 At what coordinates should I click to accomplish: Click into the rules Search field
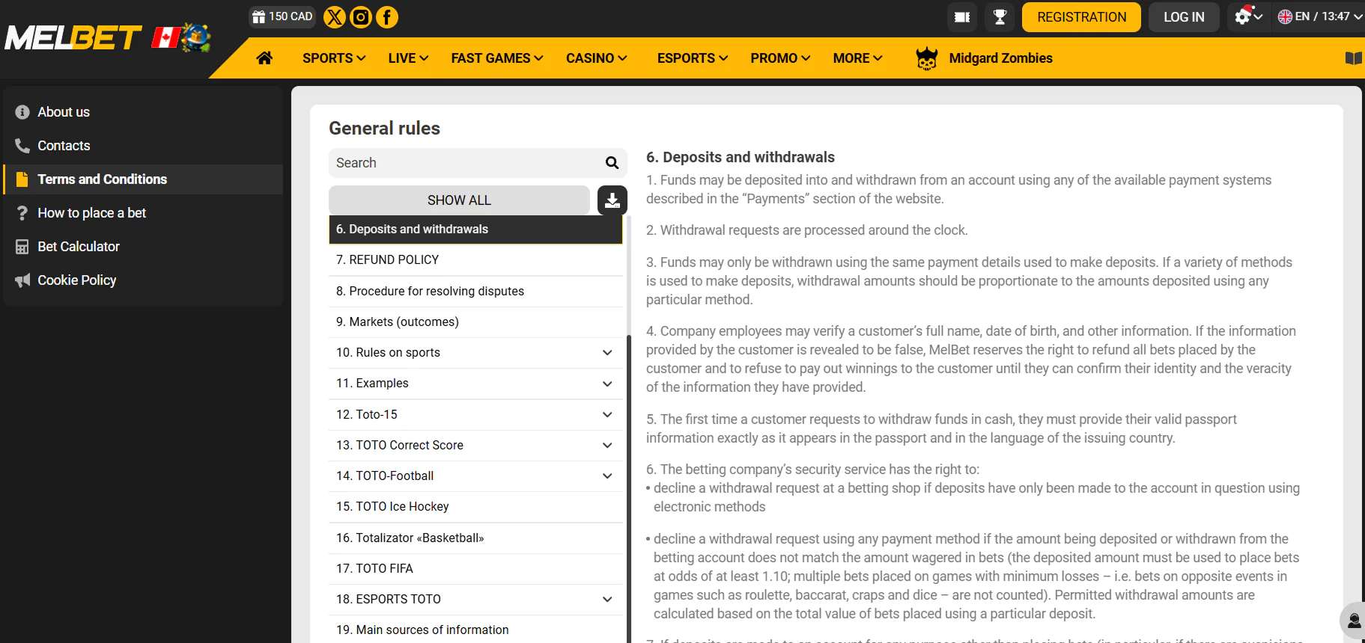464,163
